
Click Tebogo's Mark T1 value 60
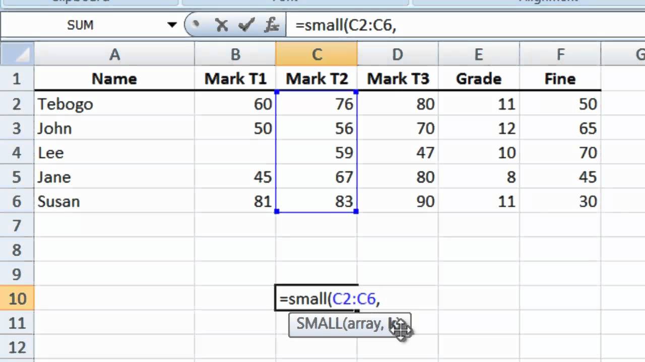[235, 104]
